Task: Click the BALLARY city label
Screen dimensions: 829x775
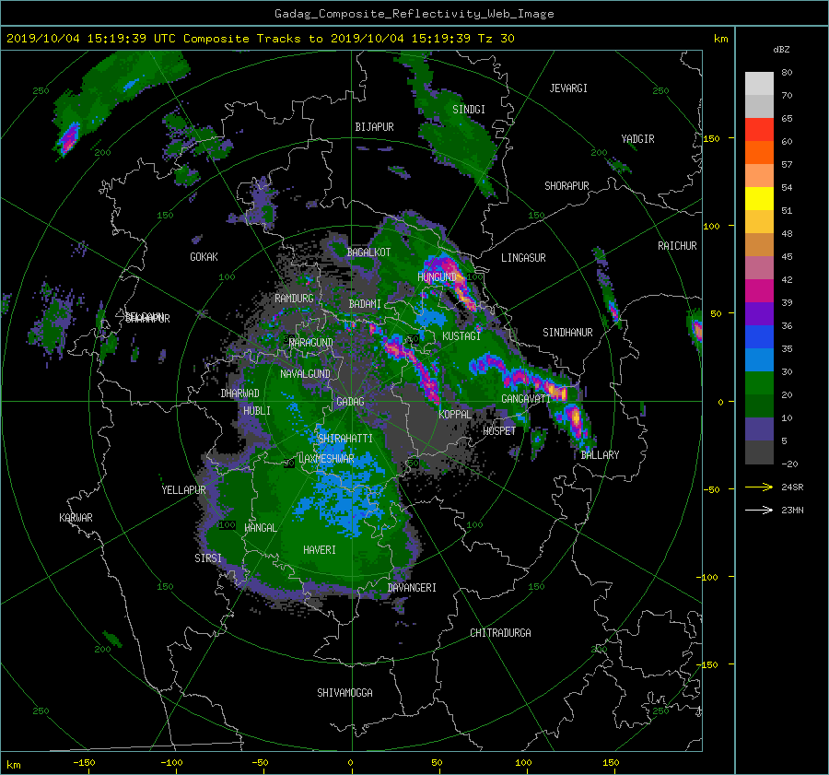Action: coord(600,455)
